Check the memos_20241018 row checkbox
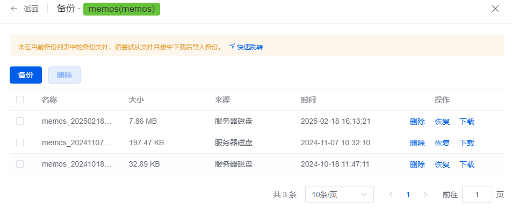The height and width of the screenshot is (210, 519). (20, 164)
